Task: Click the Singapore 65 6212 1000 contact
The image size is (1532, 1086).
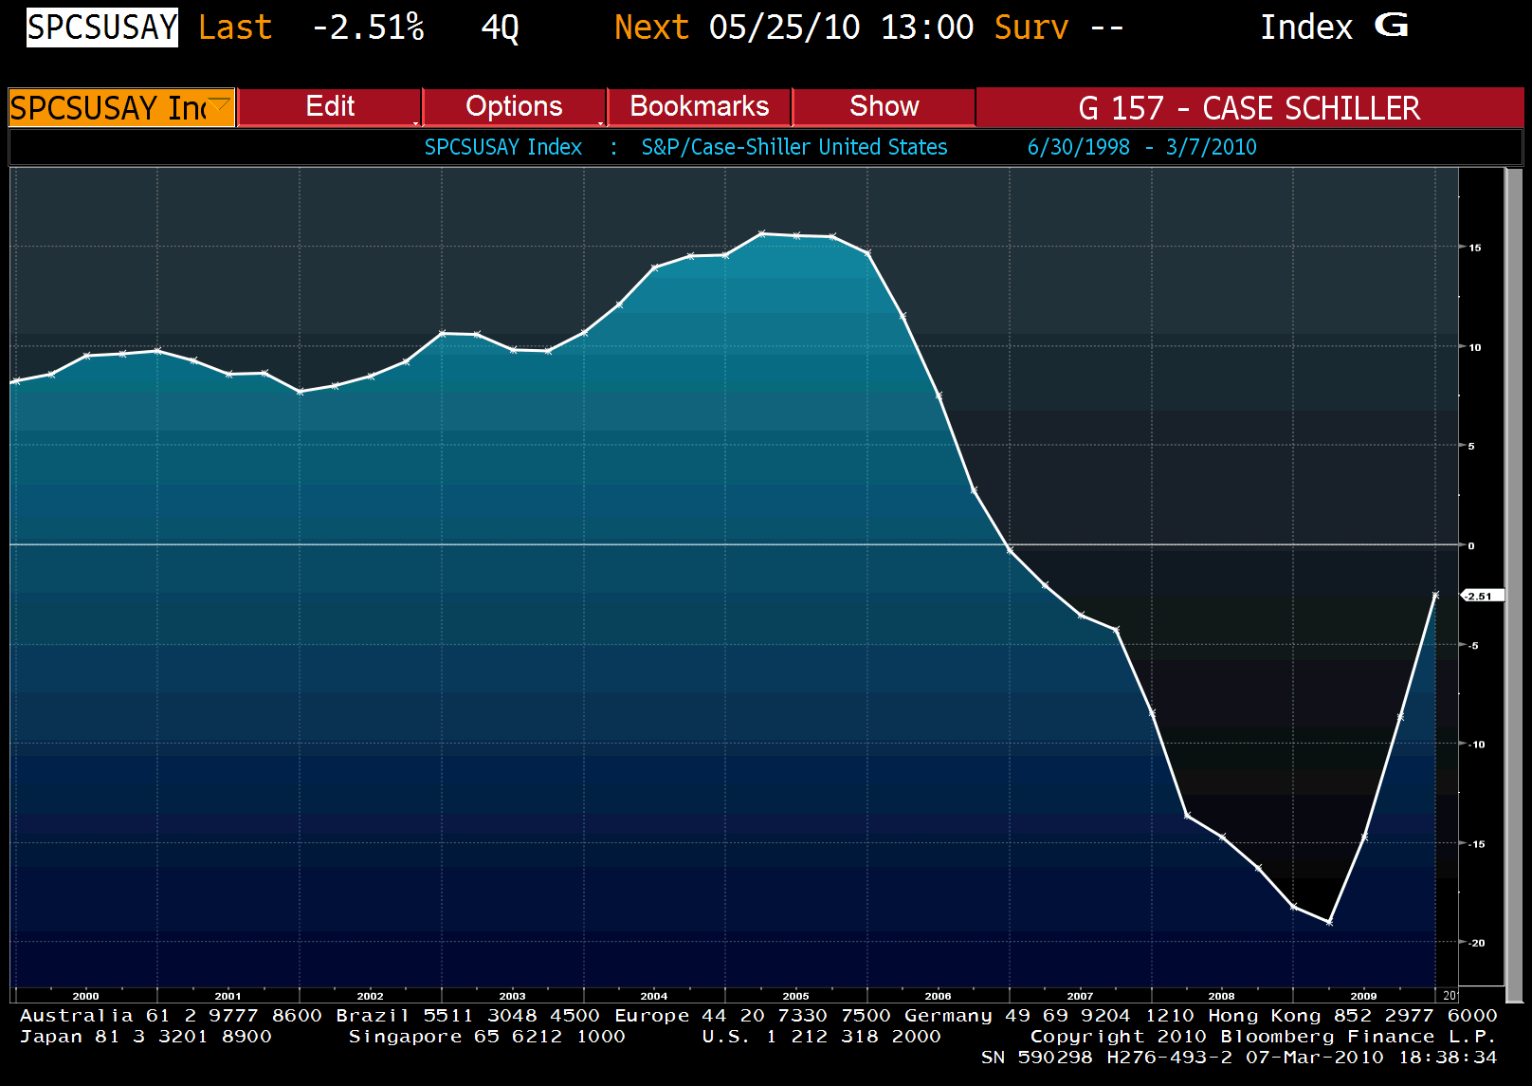Action: tap(487, 1037)
